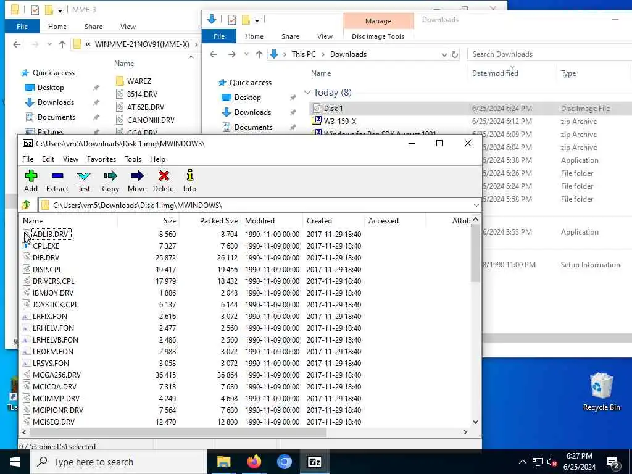Click the red Delete icon in 7-Zip

click(163, 181)
